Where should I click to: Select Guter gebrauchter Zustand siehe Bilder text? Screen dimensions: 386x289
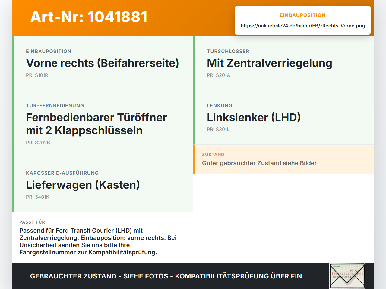[259, 163]
